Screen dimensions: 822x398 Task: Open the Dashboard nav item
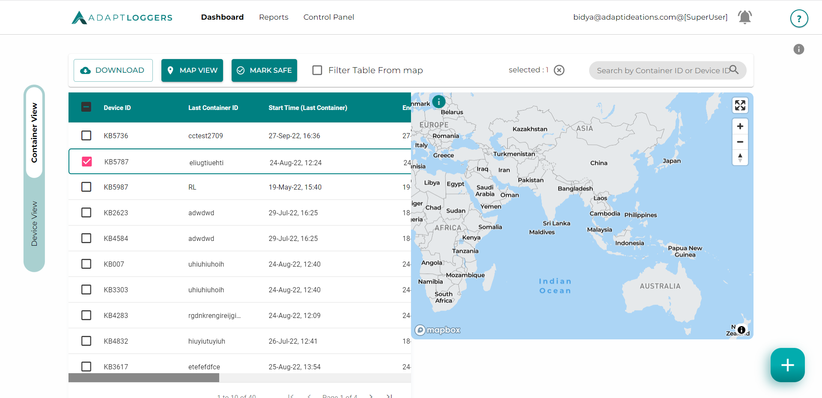tap(222, 17)
